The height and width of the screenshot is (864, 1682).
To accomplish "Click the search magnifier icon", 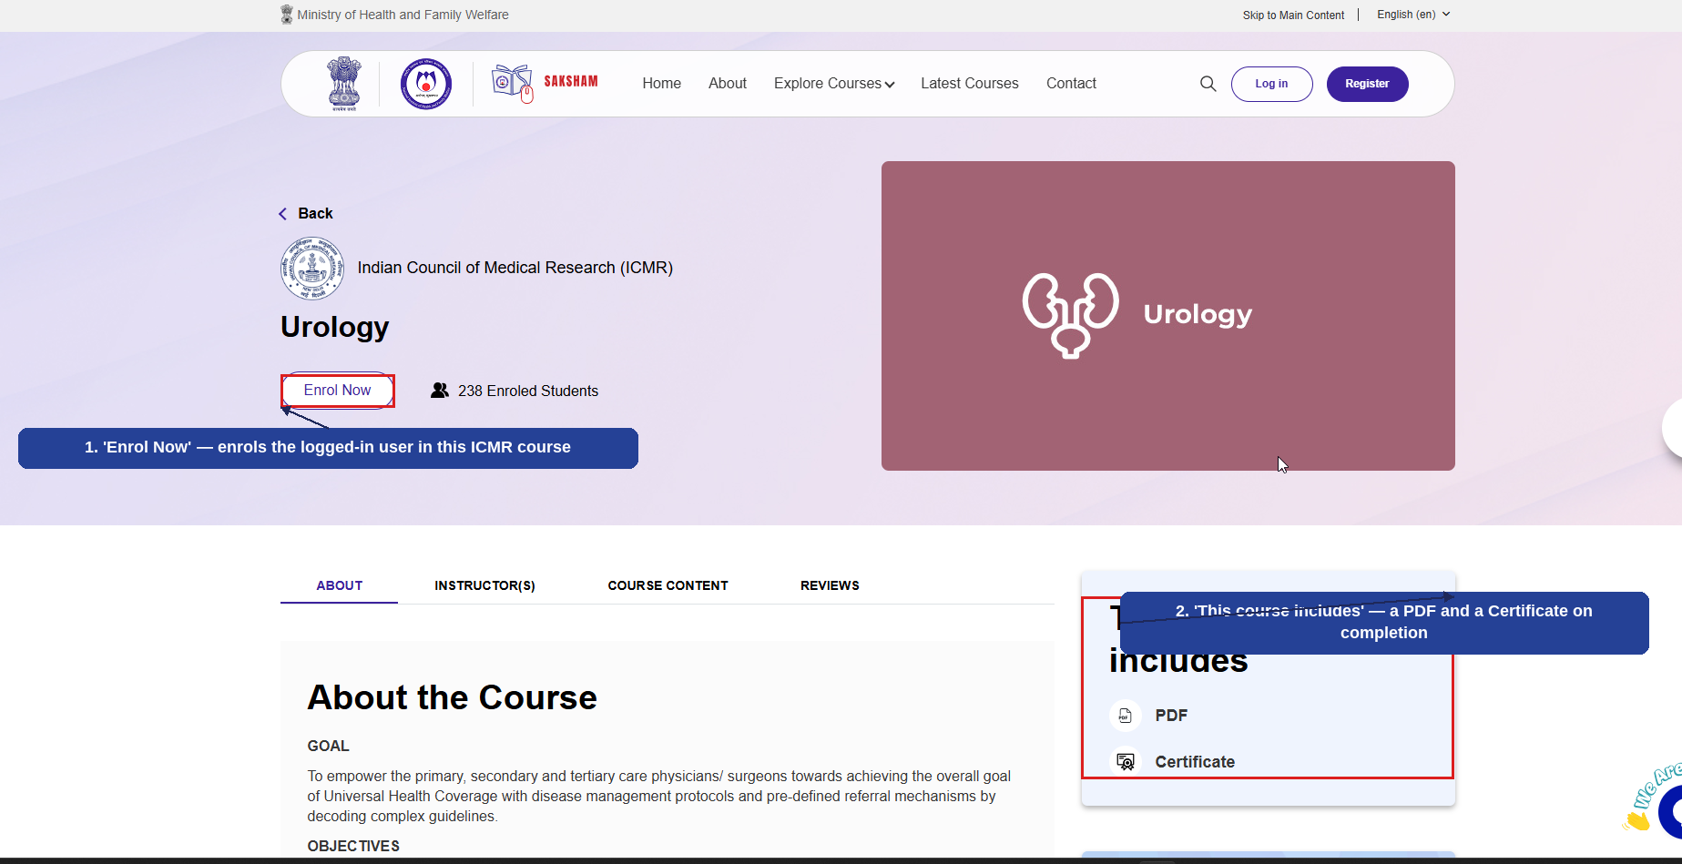I will [1208, 84].
